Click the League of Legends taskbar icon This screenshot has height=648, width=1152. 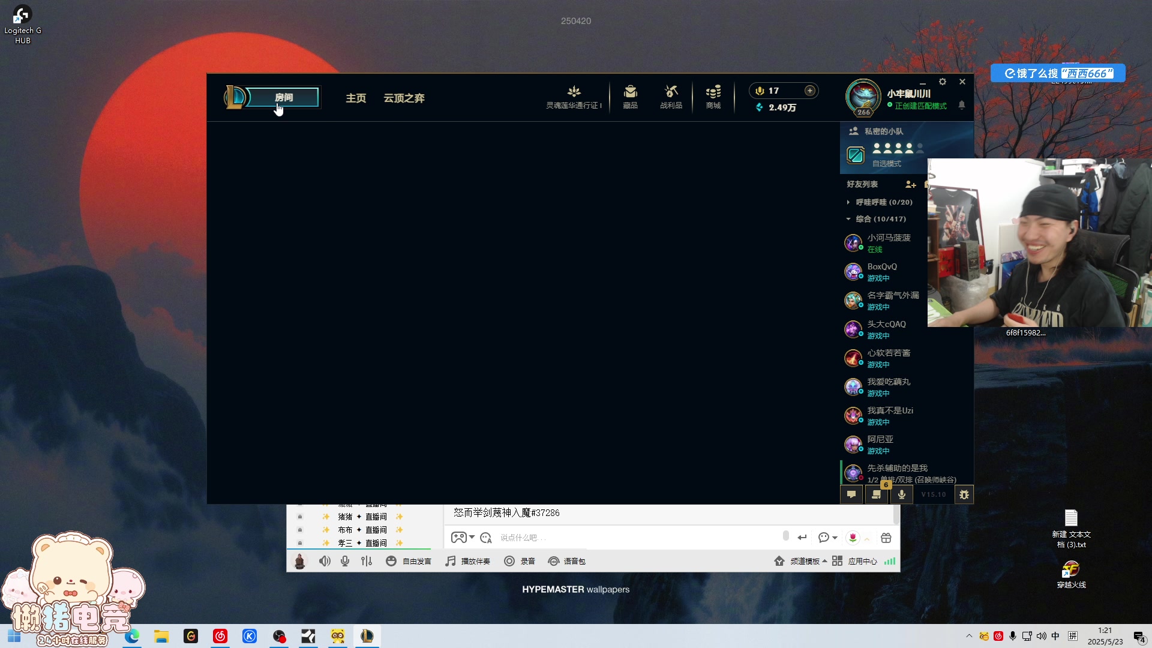[x=367, y=636]
